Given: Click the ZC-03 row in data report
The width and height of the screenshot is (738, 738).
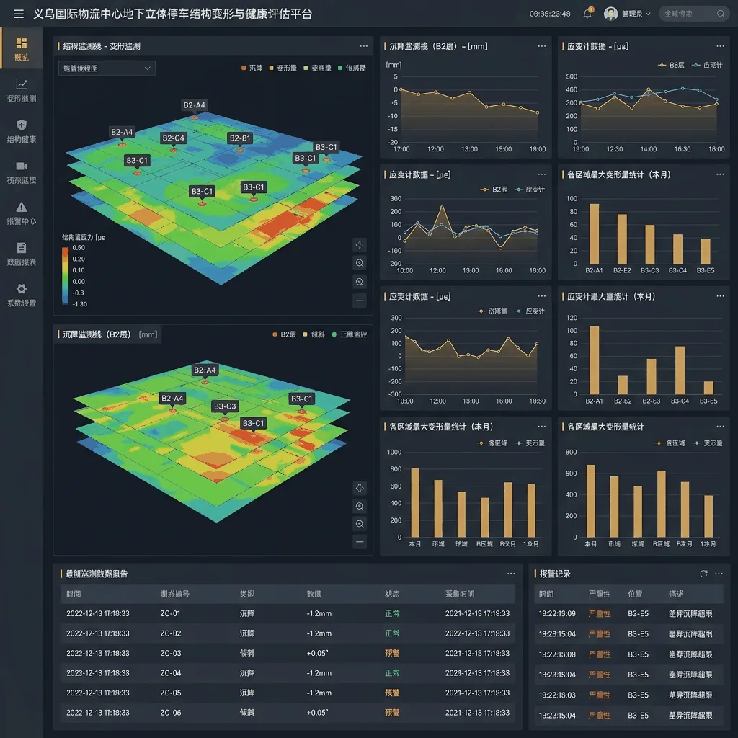Looking at the screenshot, I should point(288,653).
